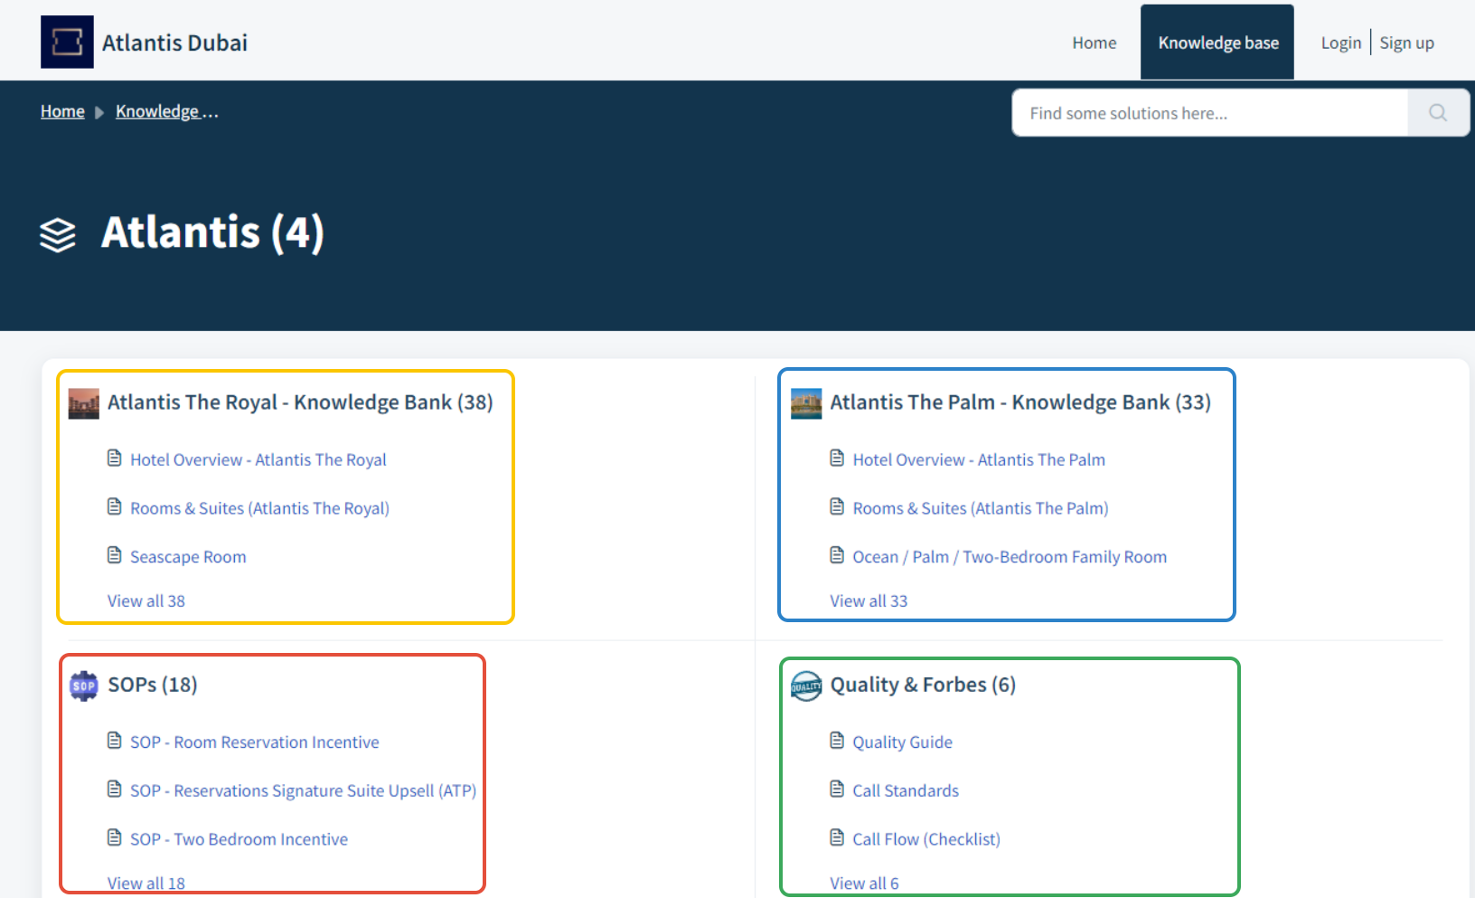Open the Call Standards article
1475x898 pixels.
pyautogui.click(x=906, y=790)
